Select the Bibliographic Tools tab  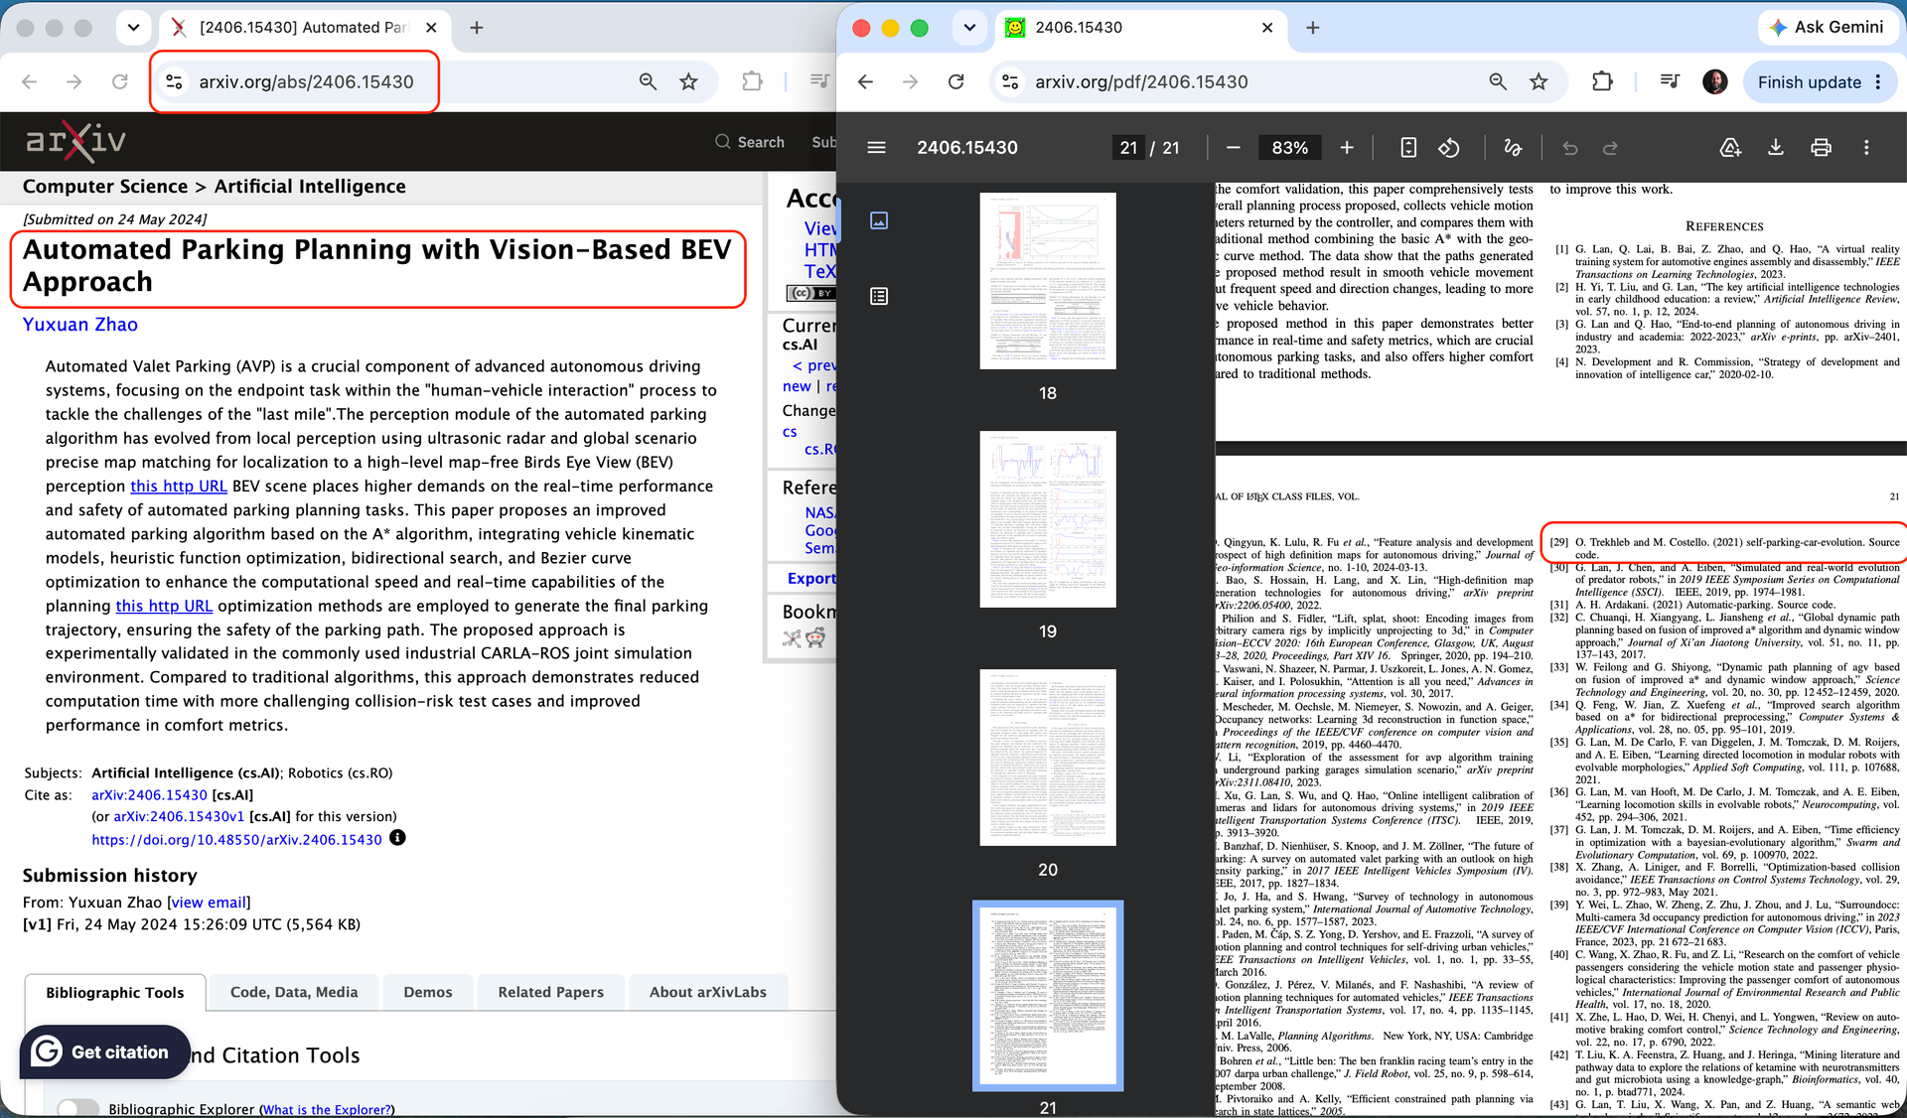pyautogui.click(x=115, y=992)
